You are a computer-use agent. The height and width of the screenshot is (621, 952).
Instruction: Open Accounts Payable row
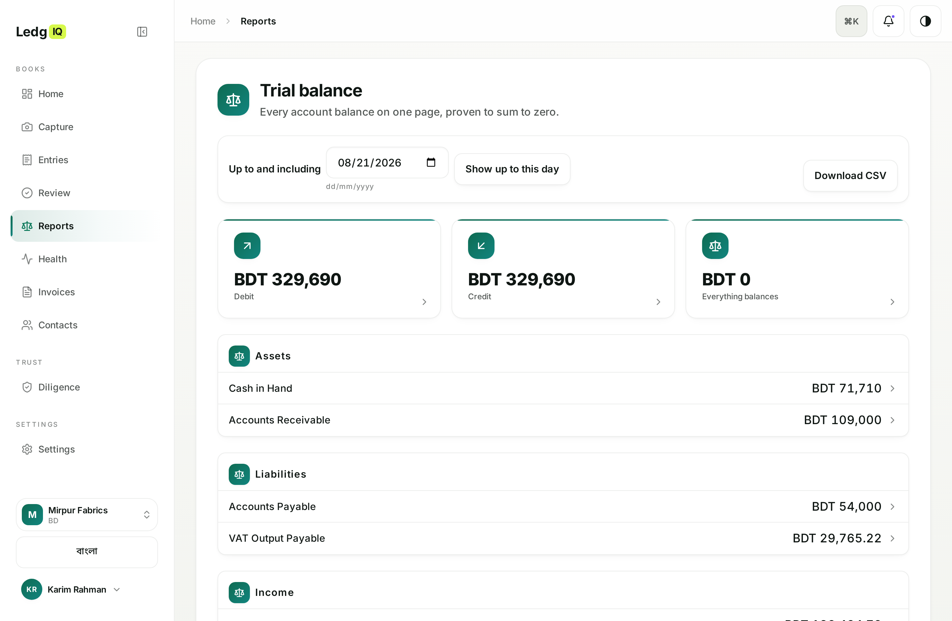pyautogui.click(x=563, y=507)
